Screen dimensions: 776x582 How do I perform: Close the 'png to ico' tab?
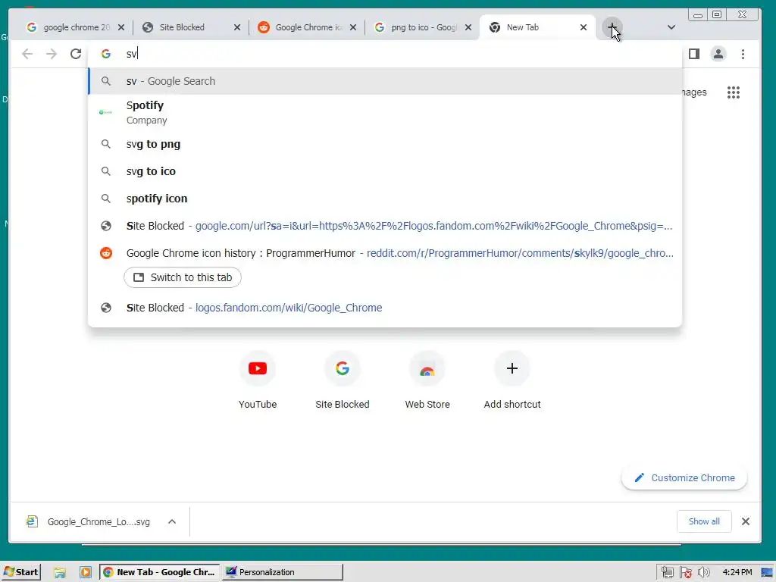click(x=468, y=27)
